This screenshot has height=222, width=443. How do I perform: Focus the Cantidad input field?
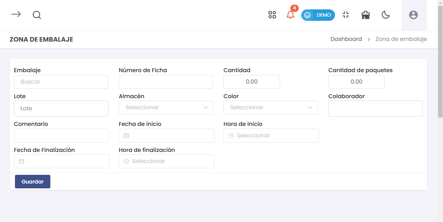(x=251, y=82)
